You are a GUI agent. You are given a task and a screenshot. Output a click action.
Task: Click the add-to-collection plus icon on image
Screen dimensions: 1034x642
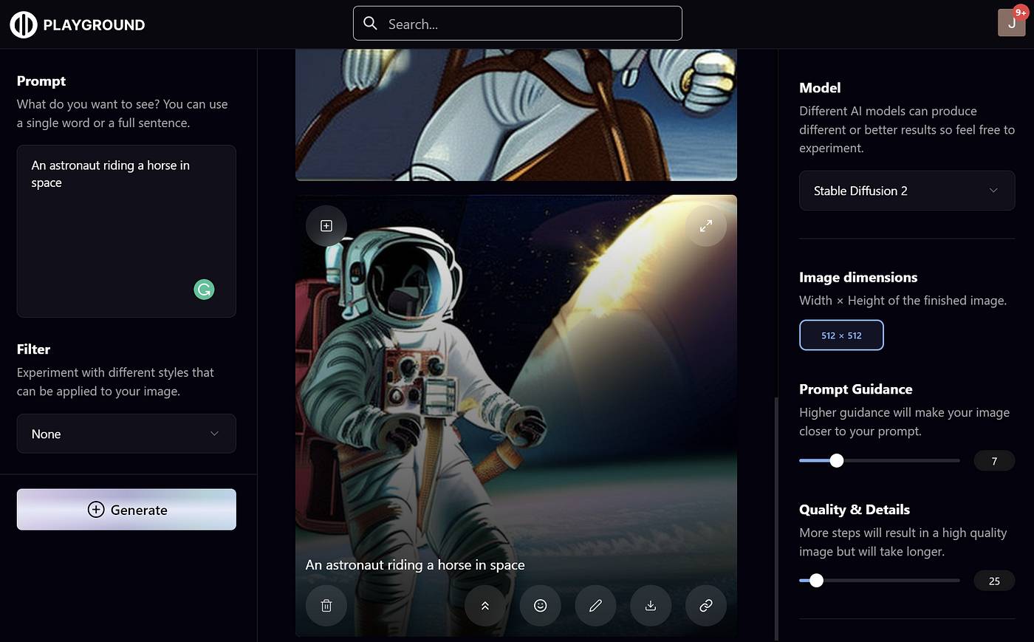pyautogui.click(x=326, y=226)
